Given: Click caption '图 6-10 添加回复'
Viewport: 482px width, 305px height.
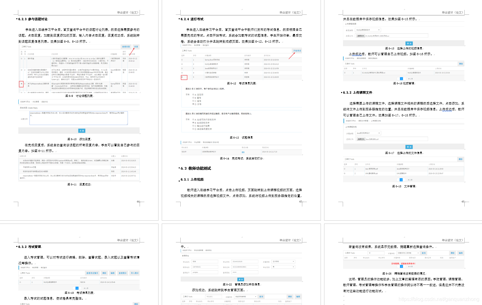Looking at the screenshot, I should (x=79, y=139).
